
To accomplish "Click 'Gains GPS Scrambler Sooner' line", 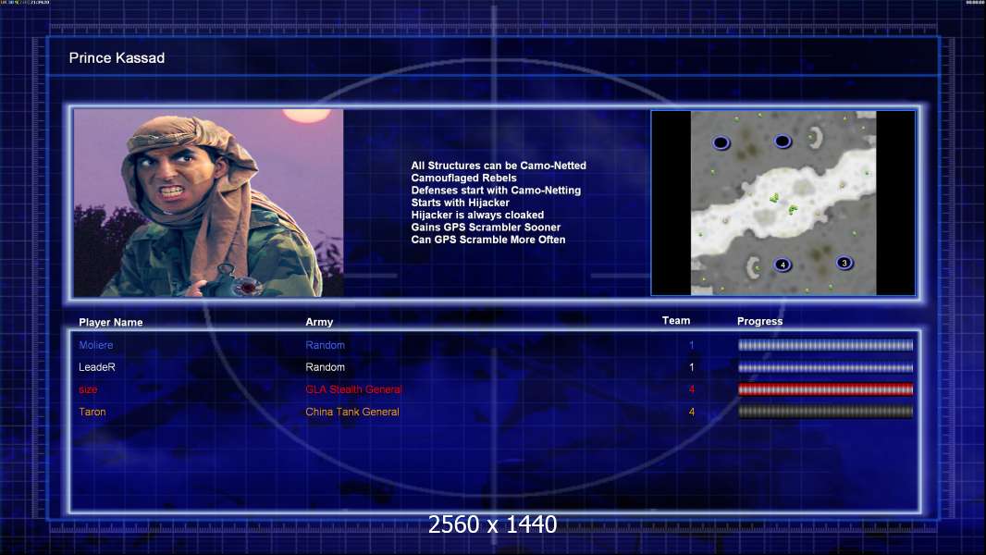I will tap(486, 227).
